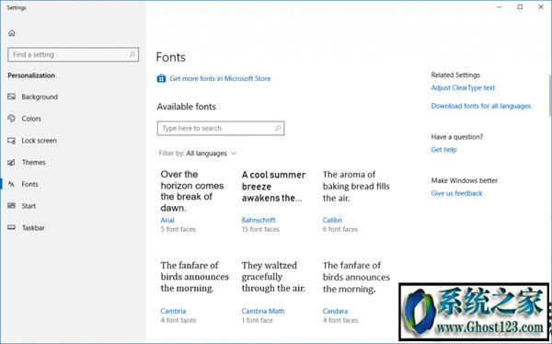
Task: Click '6 font faces' under Calibri
Action: 340,229
